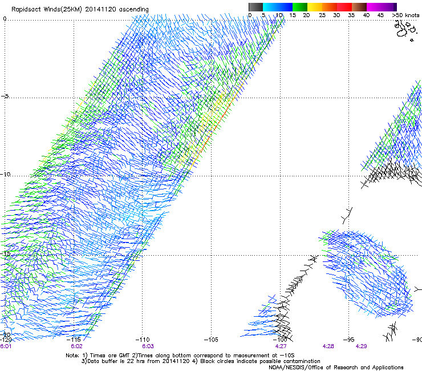Viewport: 422px width, 371px height.
Task: Click the '-15' latitude axis label
Action: (5, 253)
